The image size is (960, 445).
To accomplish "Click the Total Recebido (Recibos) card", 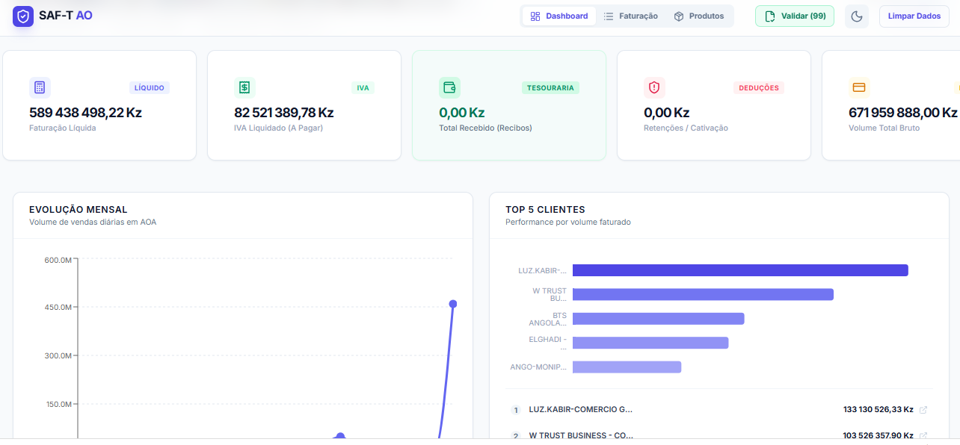I will [x=508, y=105].
